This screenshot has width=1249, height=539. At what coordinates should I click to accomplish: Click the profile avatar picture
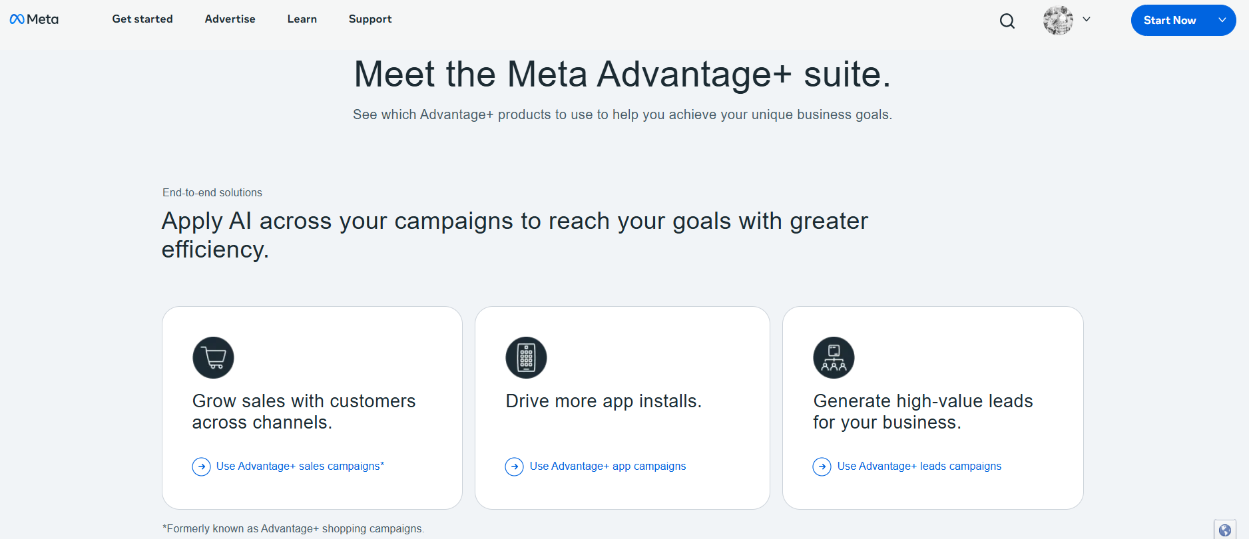point(1058,20)
